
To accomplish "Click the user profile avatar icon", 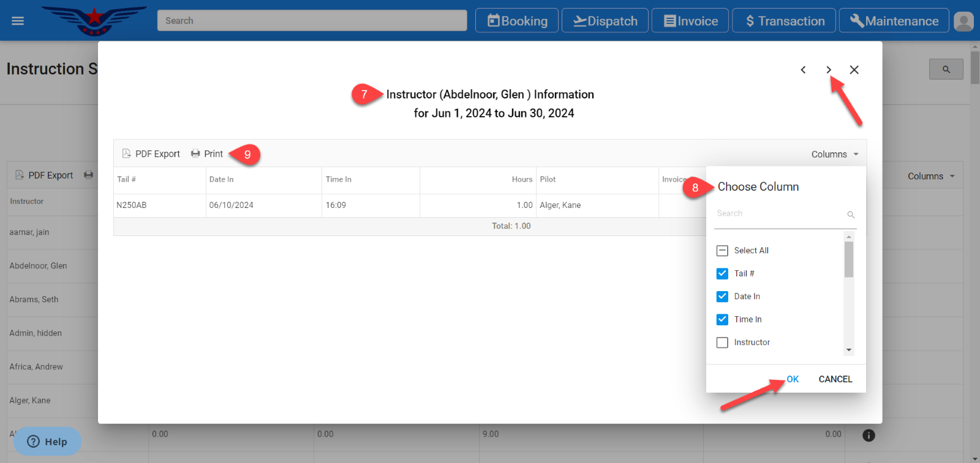I will pos(963,21).
